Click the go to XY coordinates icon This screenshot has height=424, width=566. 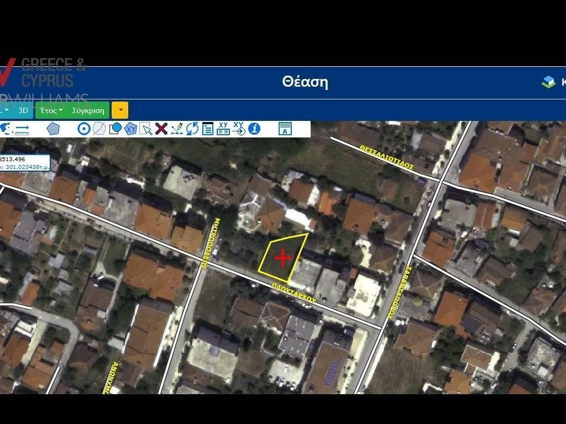(239, 129)
